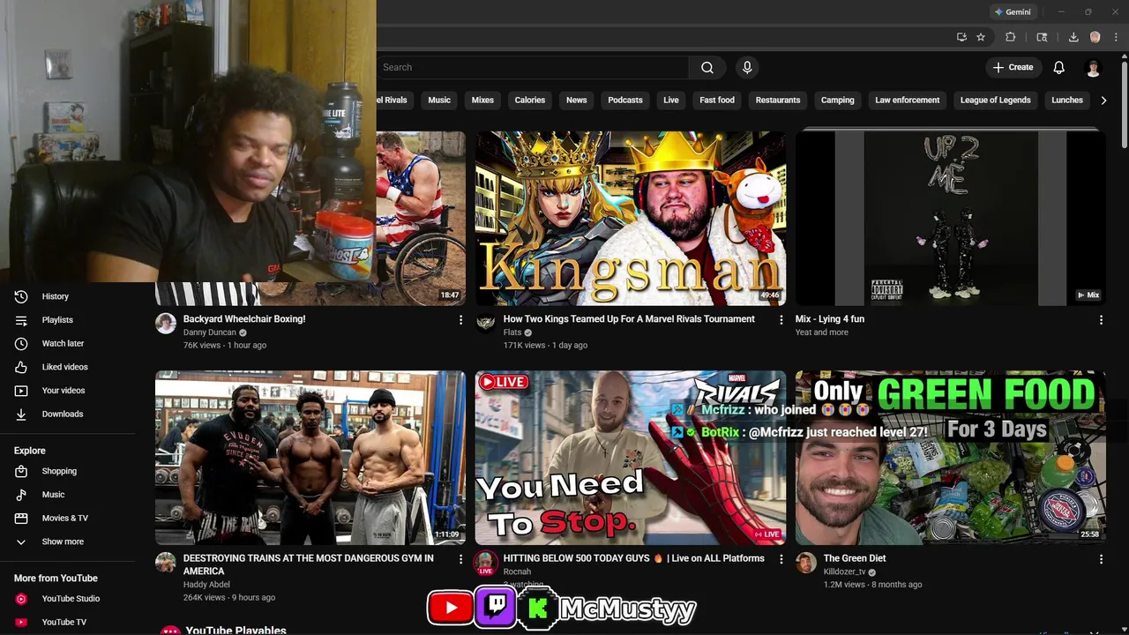Select the Music filter chip

coord(439,100)
